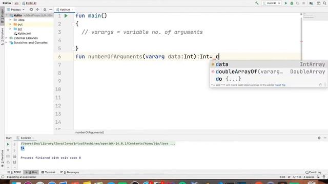The width and height of the screenshot is (328, 184).
Task: Expand External Libraries node
Action: pyautogui.click(x=7, y=38)
